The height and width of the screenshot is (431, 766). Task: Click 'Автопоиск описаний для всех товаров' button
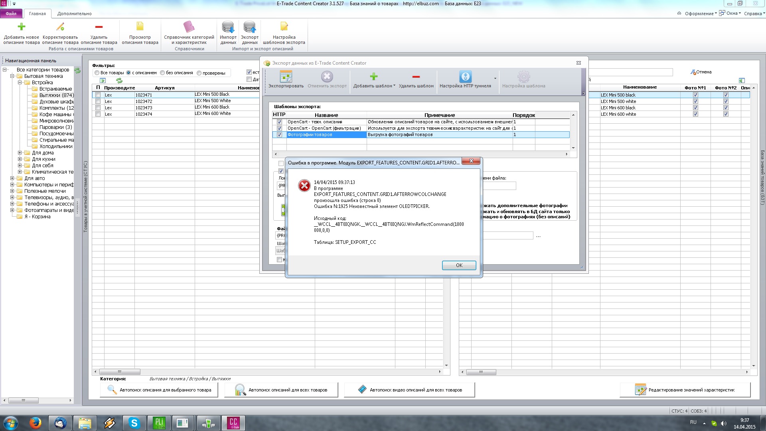(x=281, y=390)
